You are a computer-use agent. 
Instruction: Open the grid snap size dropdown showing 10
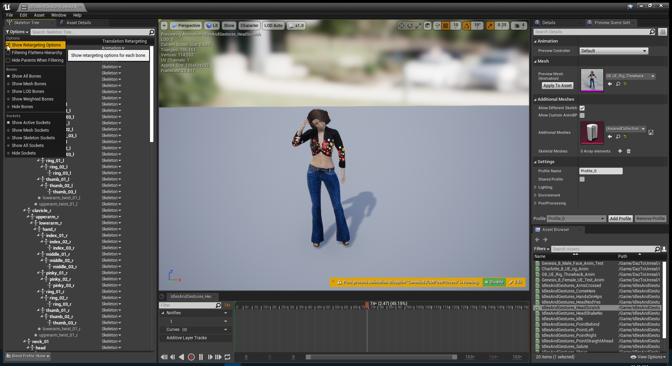point(456,26)
